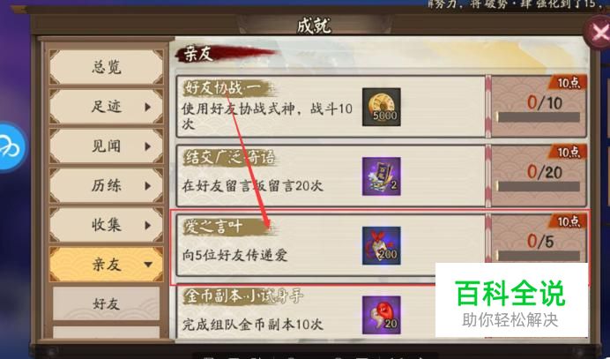Select the 好友 sub-category
Image resolution: width=610 pixels, height=359 pixels.
tap(106, 303)
